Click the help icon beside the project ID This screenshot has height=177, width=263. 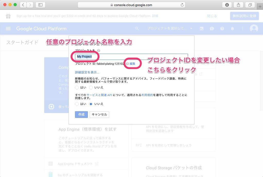(127, 64)
